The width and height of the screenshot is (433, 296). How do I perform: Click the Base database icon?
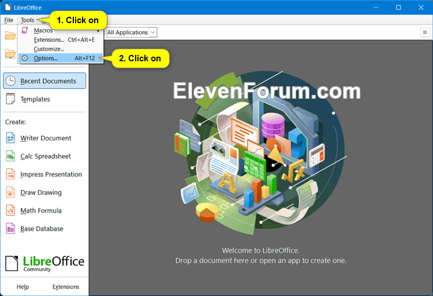[10, 228]
